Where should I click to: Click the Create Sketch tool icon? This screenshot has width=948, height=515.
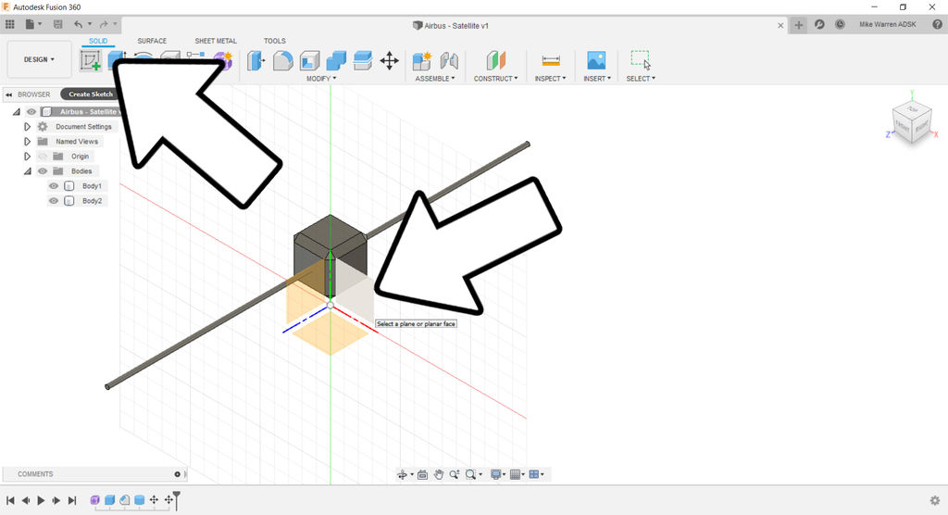coord(91,60)
